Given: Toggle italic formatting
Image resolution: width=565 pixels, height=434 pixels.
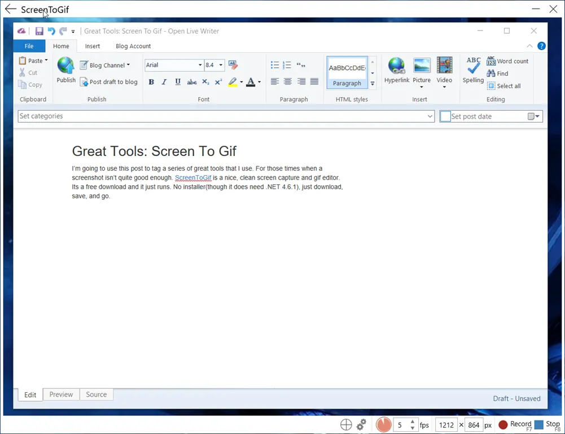Looking at the screenshot, I should click(x=164, y=82).
